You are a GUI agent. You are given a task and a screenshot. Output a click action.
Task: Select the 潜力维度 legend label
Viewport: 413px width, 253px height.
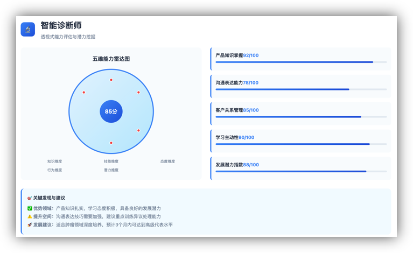click(111, 170)
